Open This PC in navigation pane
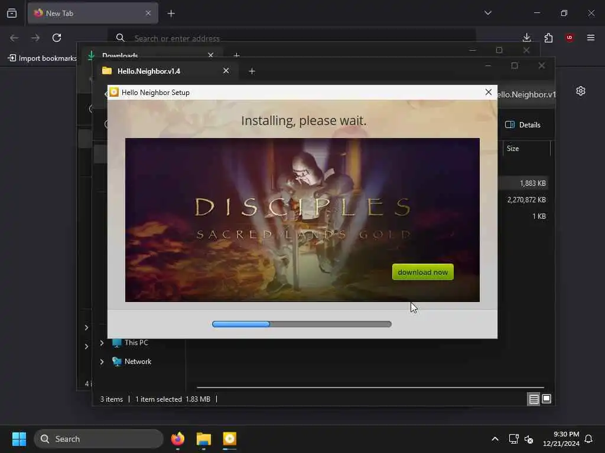 pos(130,343)
